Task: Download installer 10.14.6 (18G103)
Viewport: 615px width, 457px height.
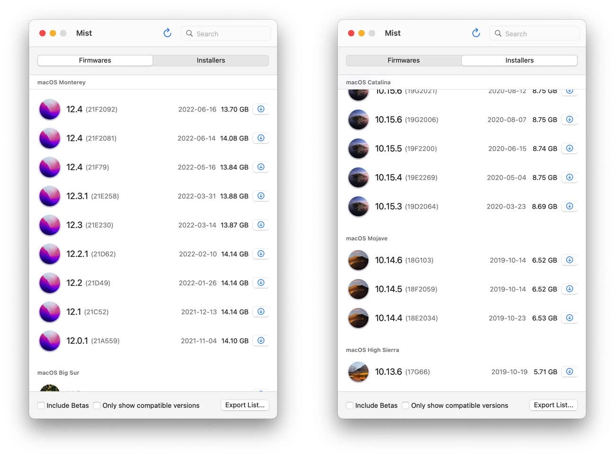Action: pos(570,260)
